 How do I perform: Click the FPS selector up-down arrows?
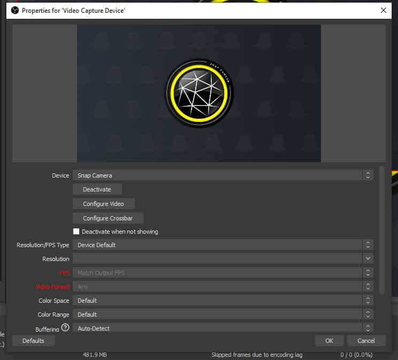click(368, 273)
